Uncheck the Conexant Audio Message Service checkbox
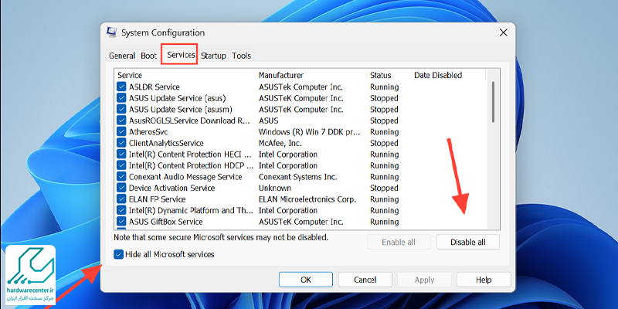Image resolution: width=618 pixels, height=309 pixels. tap(121, 177)
